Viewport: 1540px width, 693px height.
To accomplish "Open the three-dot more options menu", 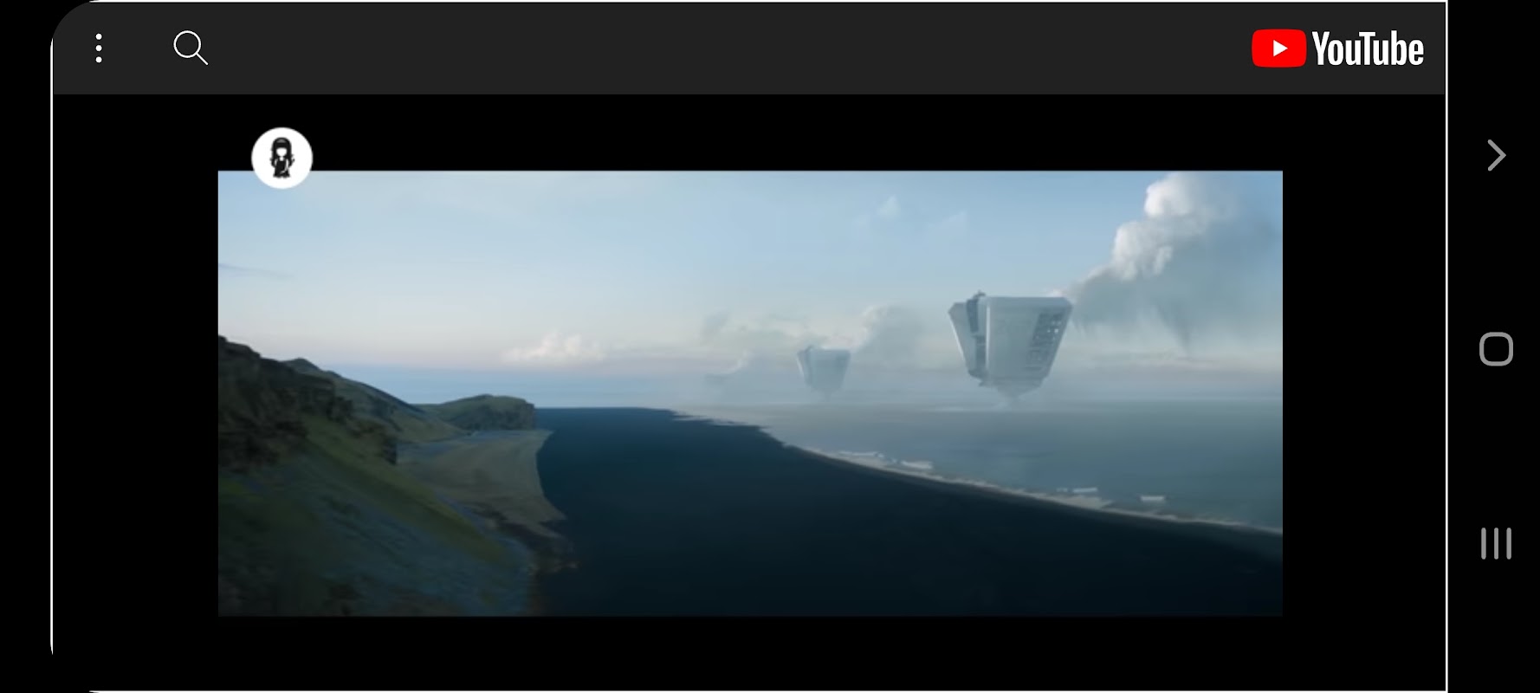I will tap(99, 49).
